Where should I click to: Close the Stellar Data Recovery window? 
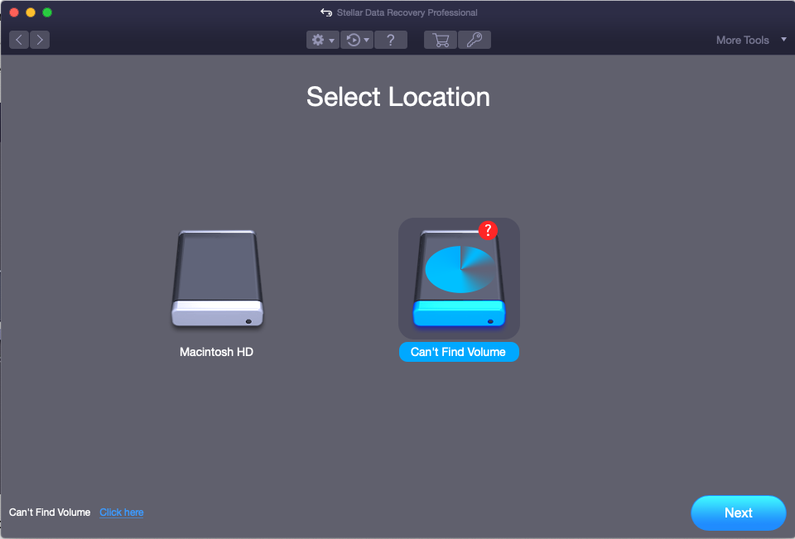tap(14, 12)
